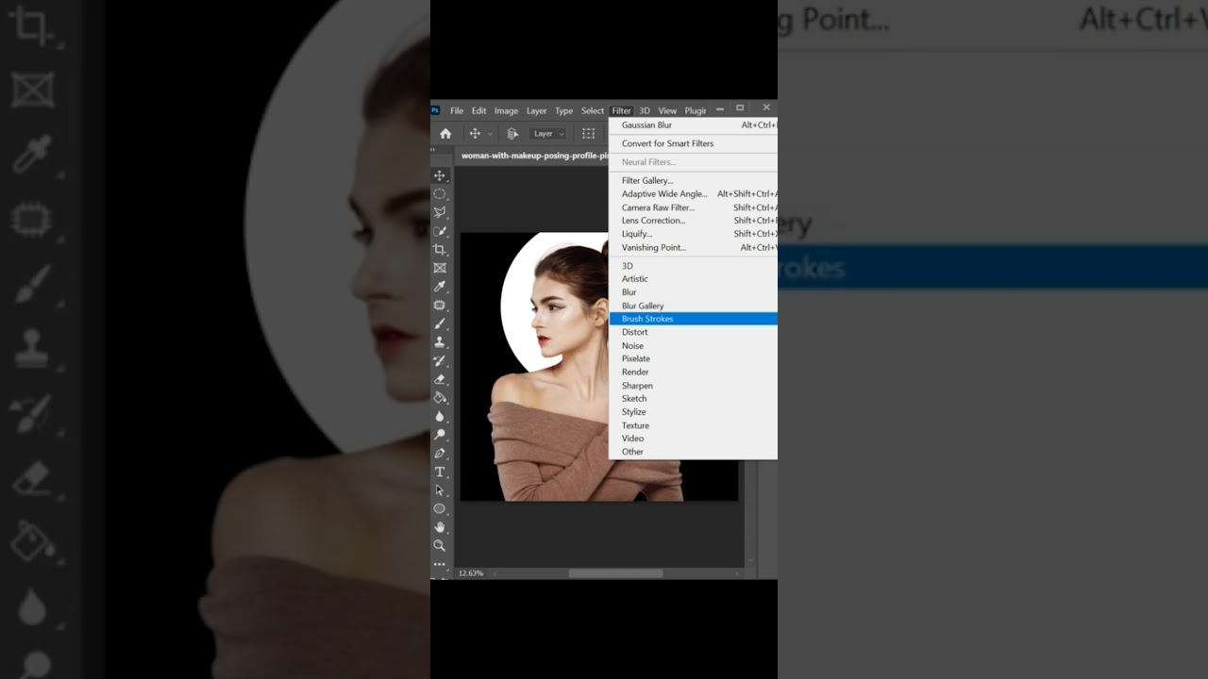Expand the Pixelate filter submenu
Screen dimensions: 1208x679
694,358
